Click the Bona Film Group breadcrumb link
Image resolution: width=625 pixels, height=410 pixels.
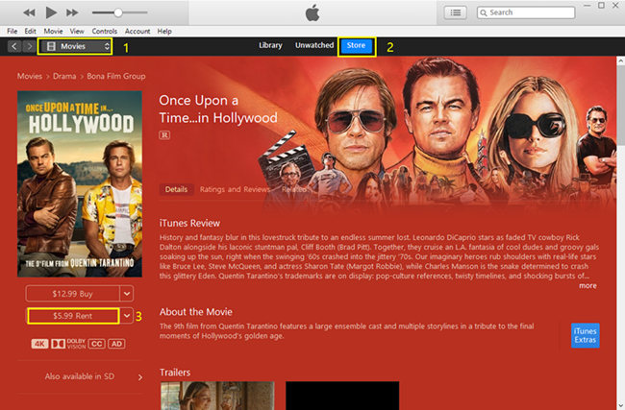click(116, 76)
